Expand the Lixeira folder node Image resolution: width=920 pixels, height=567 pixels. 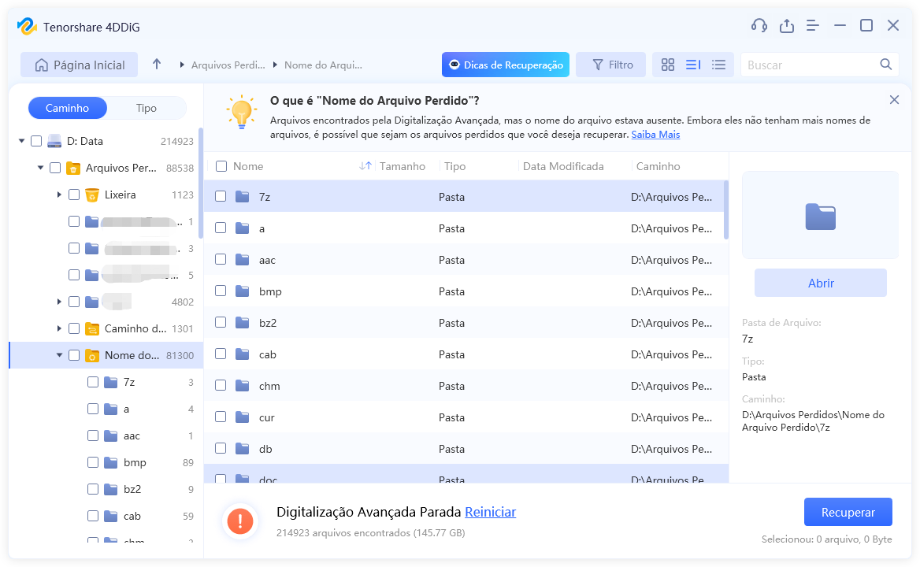tap(59, 195)
